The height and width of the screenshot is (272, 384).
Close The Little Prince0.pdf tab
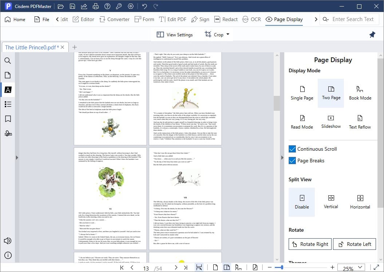click(63, 47)
